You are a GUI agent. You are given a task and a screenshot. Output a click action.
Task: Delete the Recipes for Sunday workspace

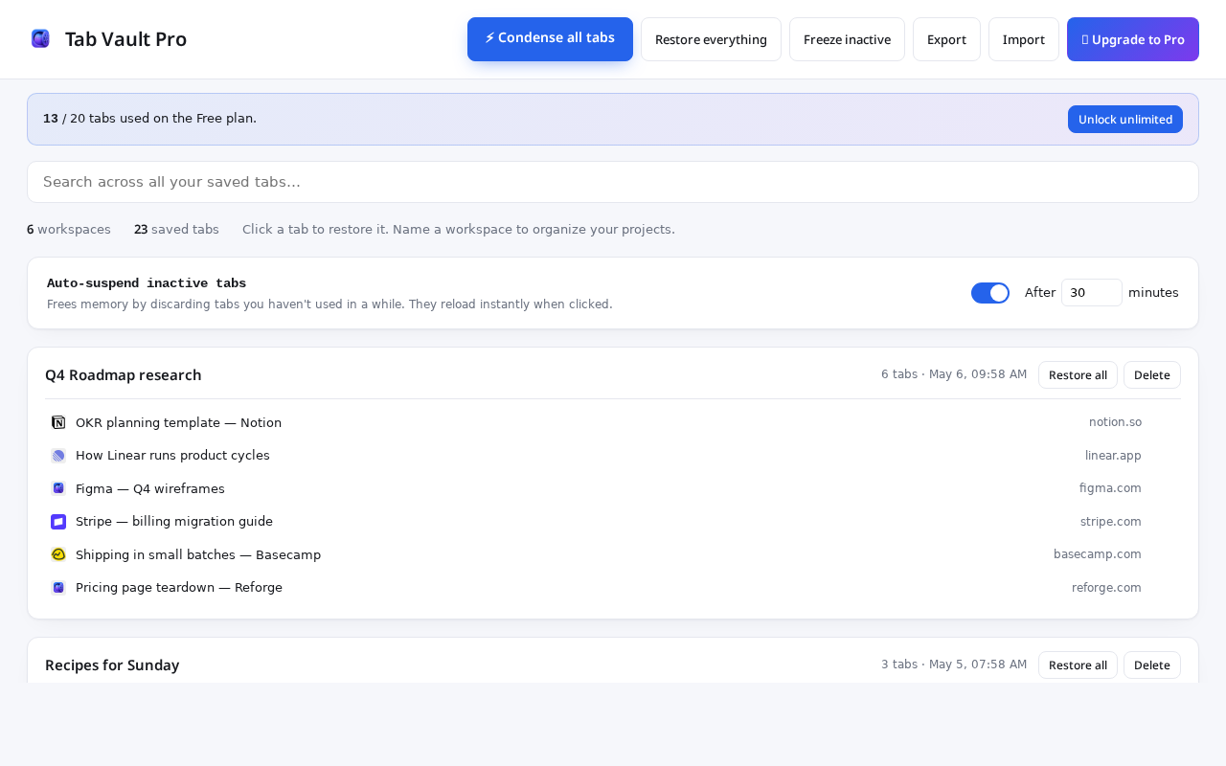pos(1152,665)
